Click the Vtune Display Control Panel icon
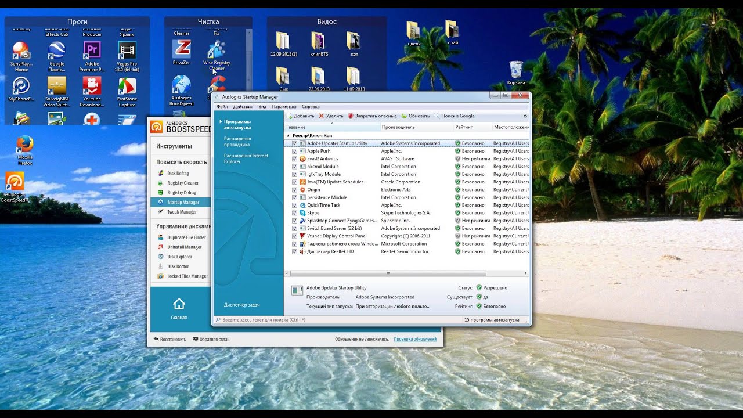 (302, 236)
